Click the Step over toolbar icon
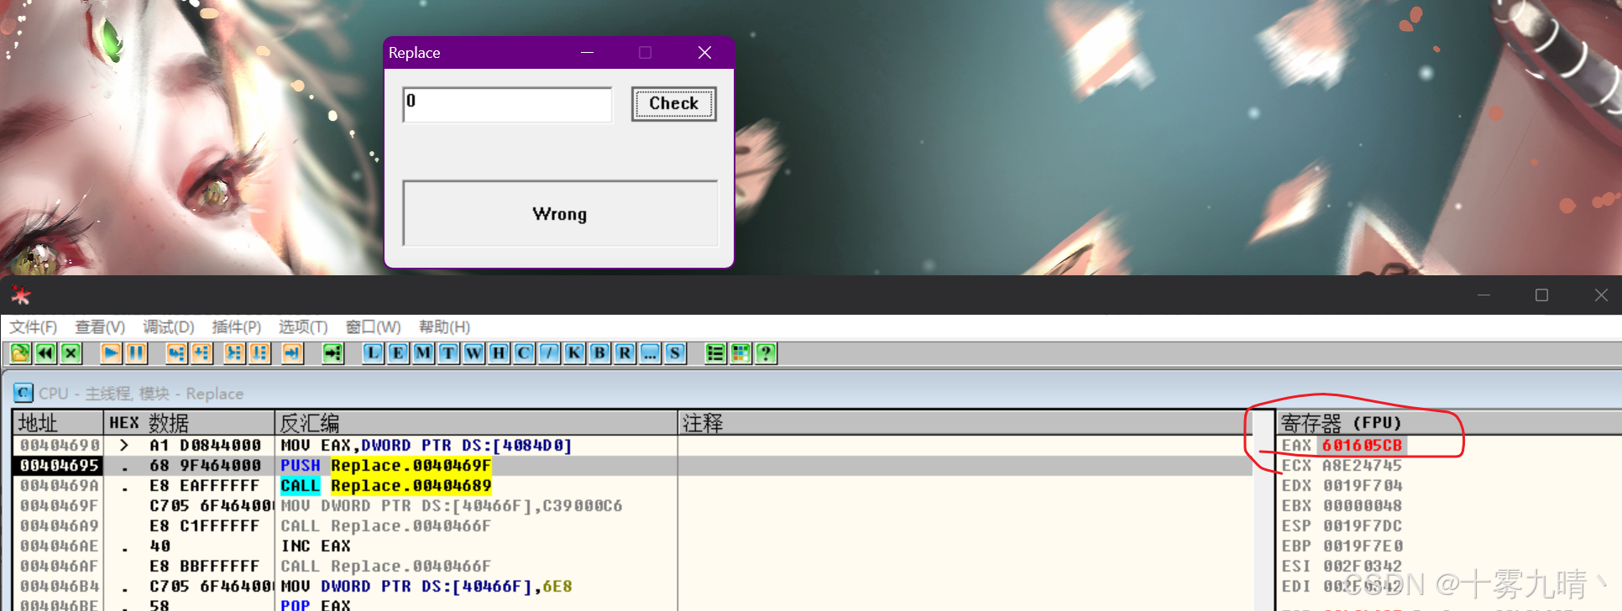 pos(201,353)
